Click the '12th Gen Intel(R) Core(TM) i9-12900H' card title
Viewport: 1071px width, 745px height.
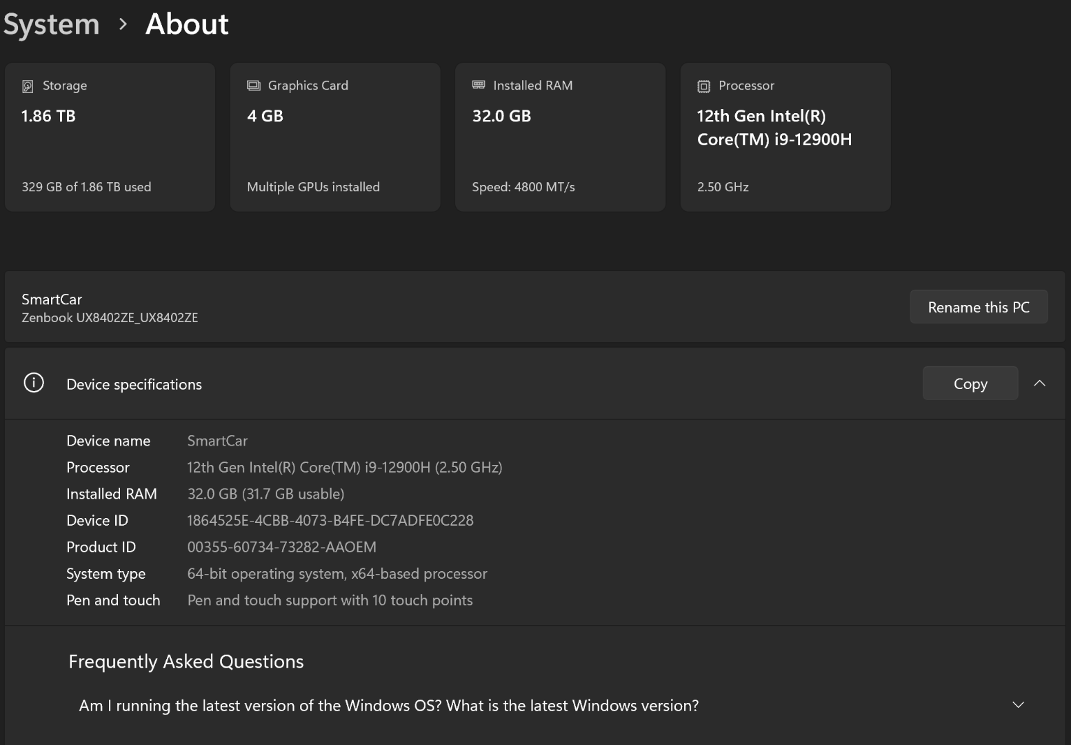[774, 128]
